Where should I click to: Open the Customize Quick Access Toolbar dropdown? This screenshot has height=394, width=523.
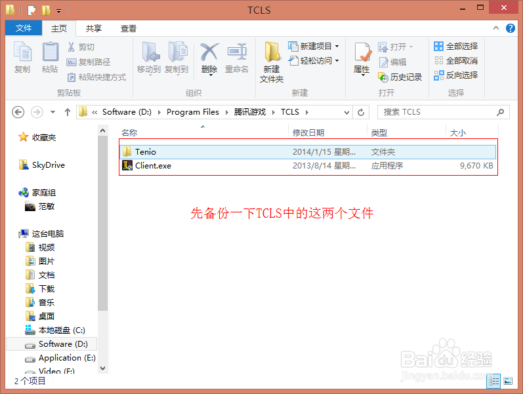[58, 11]
